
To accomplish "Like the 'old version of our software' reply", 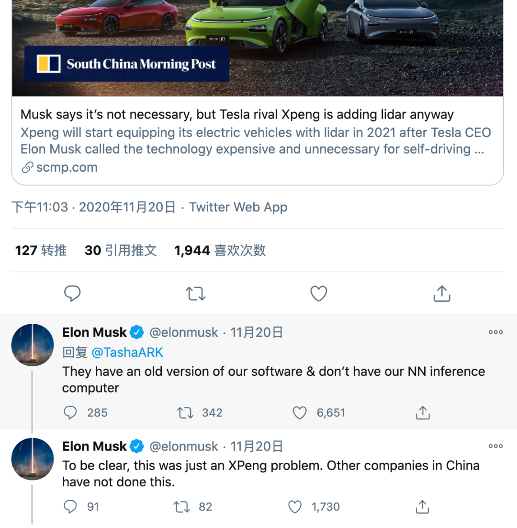I will tap(300, 413).
